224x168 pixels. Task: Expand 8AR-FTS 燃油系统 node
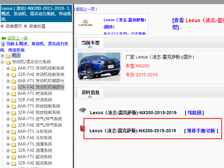[8, 94]
